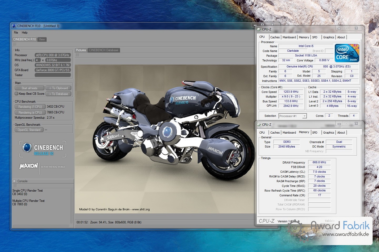Click the Level 3 cache value 4 MBytes
Screen dimensions: 379x252
[332, 106]
